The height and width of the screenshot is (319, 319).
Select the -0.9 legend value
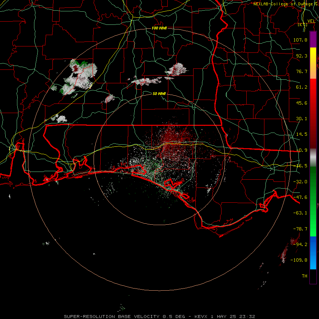tap(302, 150)
